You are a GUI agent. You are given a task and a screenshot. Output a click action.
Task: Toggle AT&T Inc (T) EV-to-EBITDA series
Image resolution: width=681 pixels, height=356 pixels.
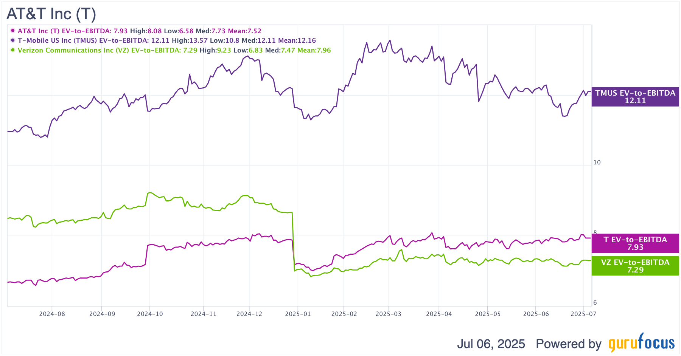point(139,31)
